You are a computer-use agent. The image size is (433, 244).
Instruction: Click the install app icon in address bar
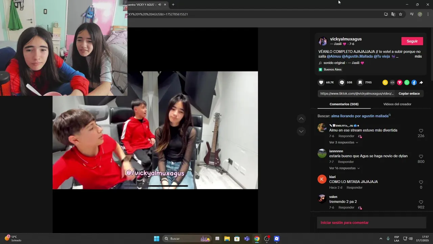[386, 14]
